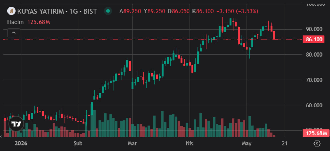Image resolution: width=330 pixels, height=151 pixels.
Task: Click the 60.000 price axis label
Action: 314,105
